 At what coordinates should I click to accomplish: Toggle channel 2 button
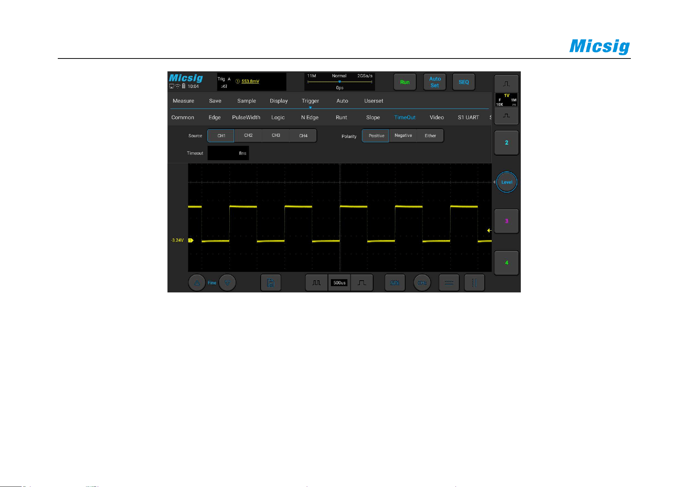point(506,143)
